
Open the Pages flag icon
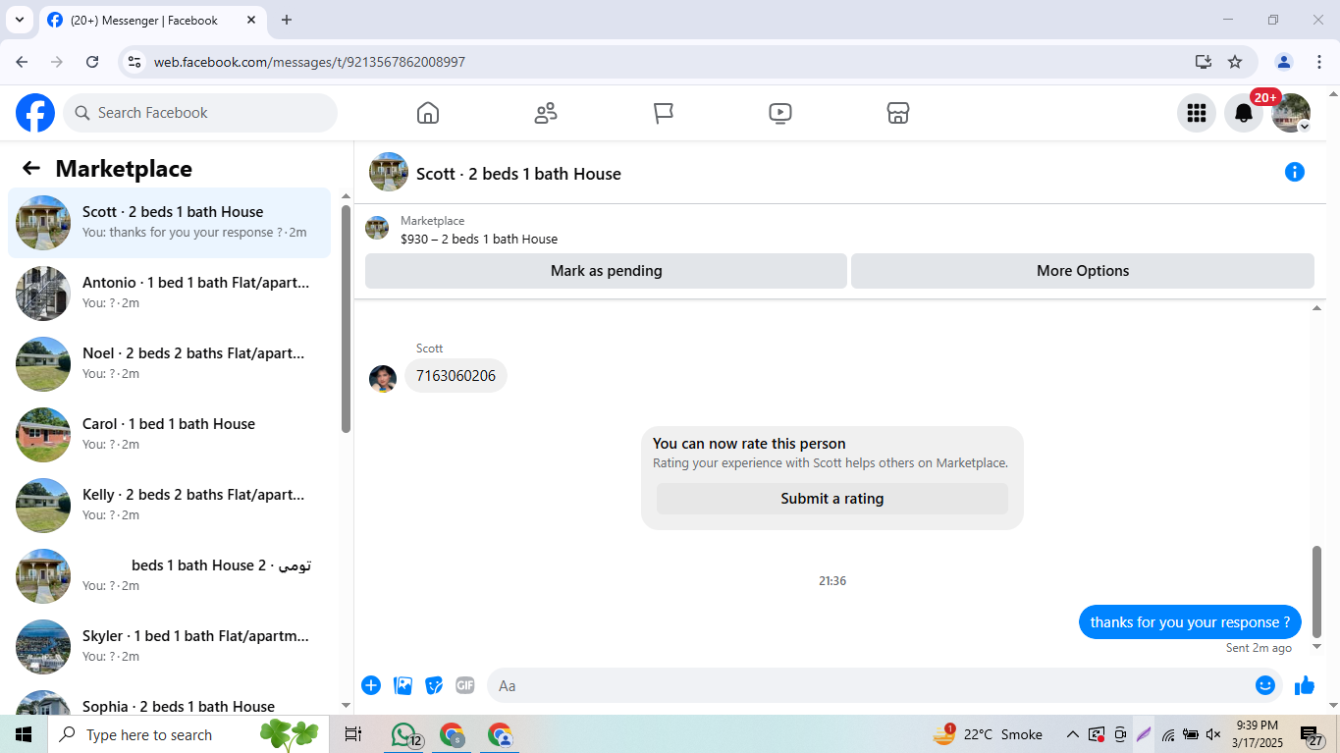pos(664,113)
